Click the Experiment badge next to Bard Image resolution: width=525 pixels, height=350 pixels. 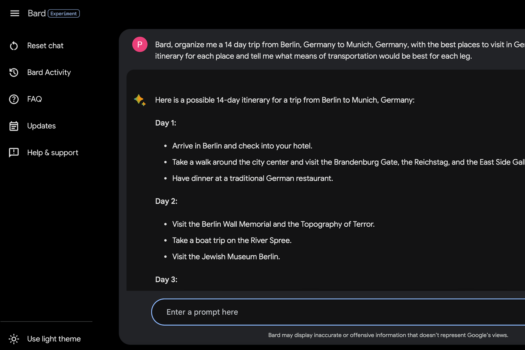[x=64, y=13]
